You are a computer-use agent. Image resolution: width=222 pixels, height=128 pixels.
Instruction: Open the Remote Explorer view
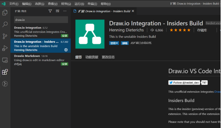pyautogui.click(x=5, y=60)
